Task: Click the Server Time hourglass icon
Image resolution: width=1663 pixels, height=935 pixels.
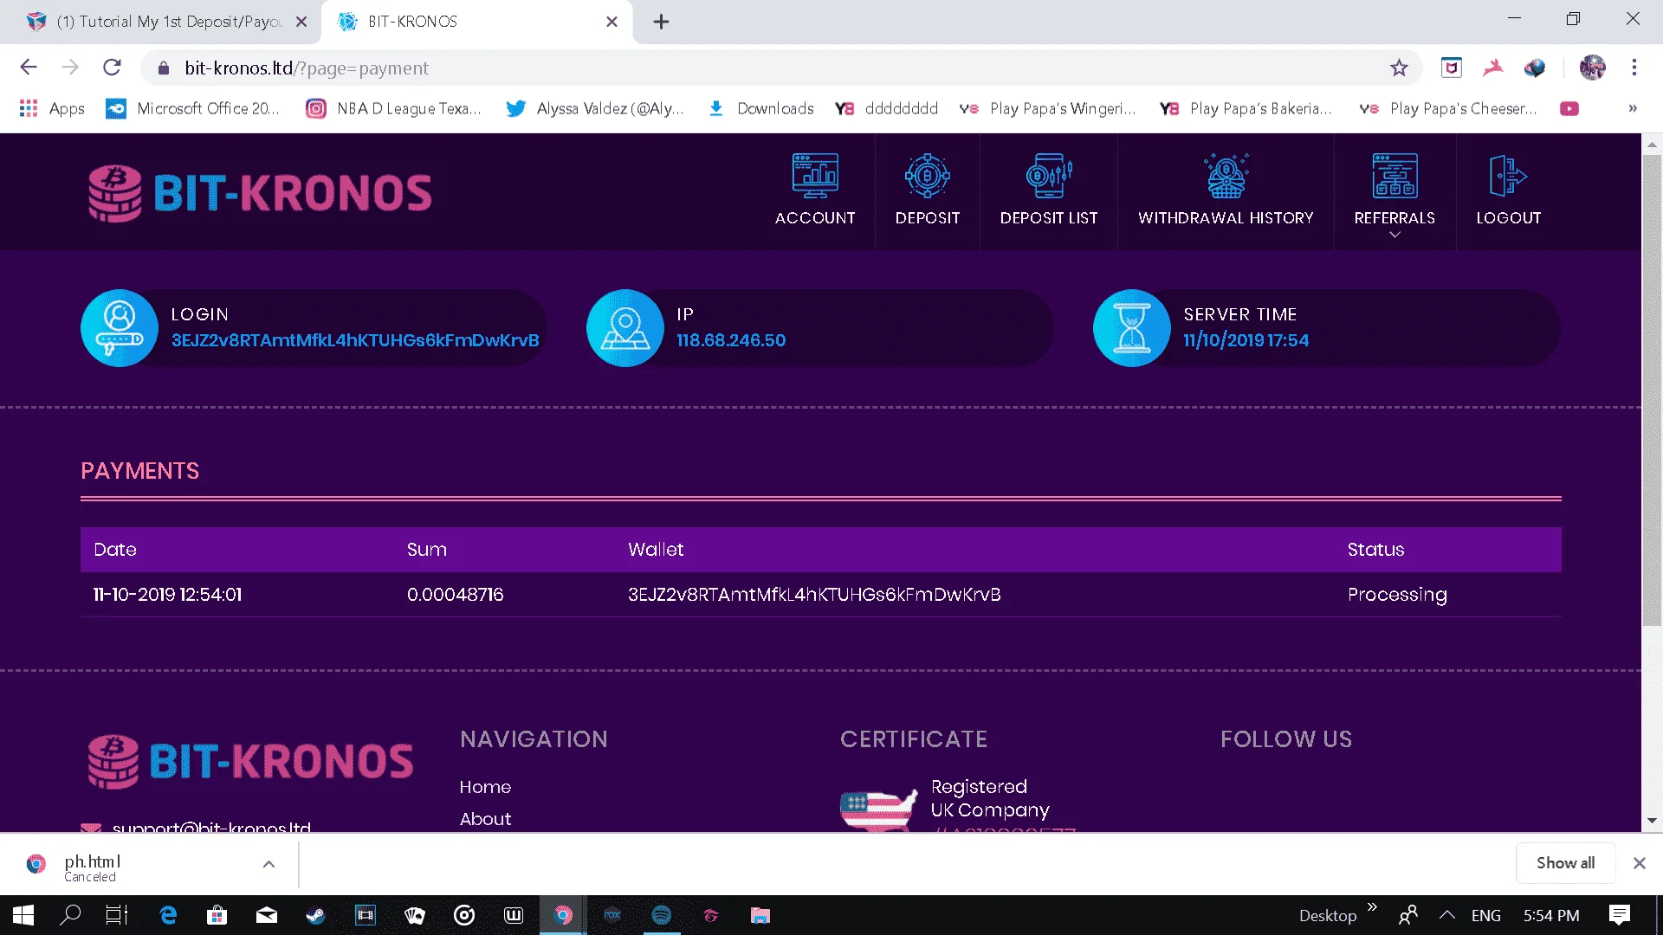Action: click(x=1132, y=328)
